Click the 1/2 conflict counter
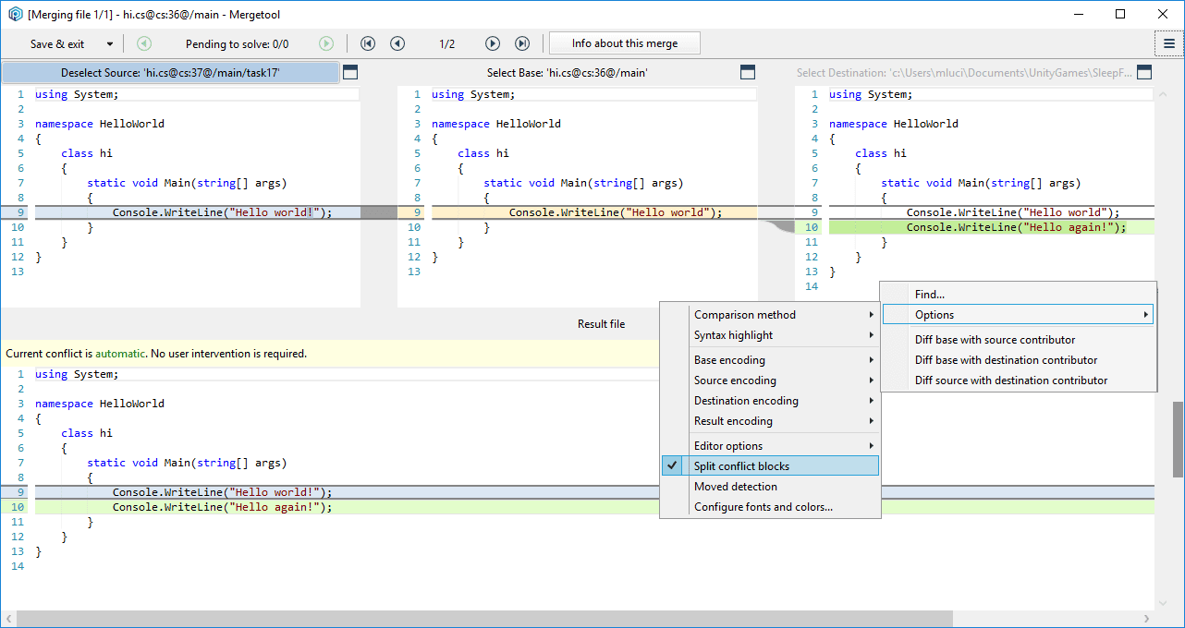The height and width of the screenshot is (628, 1185). 446,43
